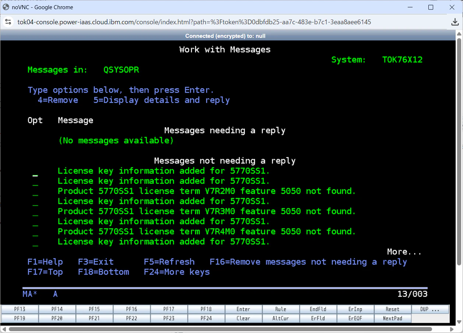Click the QSYSOPR queue name

pyautogui.click(x=121, y=70)
